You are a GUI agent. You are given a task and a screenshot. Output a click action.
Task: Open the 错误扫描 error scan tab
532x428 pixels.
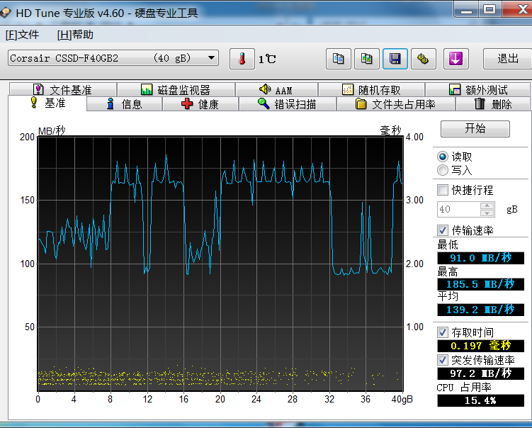coord(286,104)
